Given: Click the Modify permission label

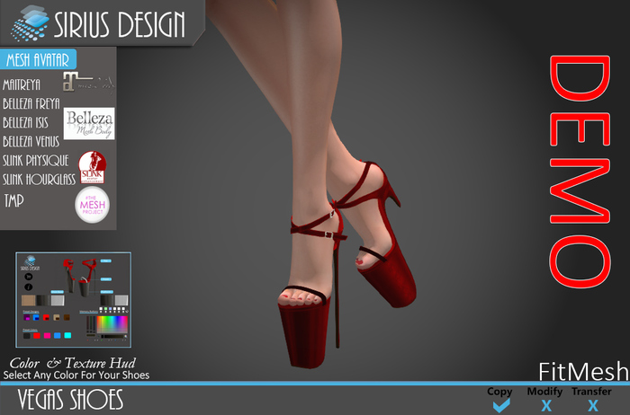Looking at the screenshot, I should [x=544, y=391].
